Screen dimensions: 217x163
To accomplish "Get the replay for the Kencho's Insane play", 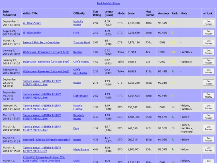I will pyautogui.click(x=209, y=117).
